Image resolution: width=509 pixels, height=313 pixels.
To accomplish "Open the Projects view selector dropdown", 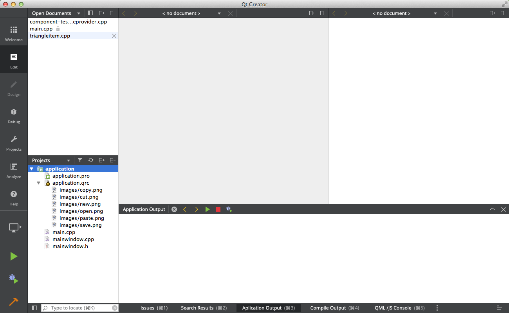I will coord(69,160).
